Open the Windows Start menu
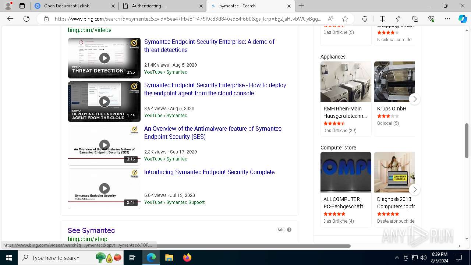 click(9, 258)
